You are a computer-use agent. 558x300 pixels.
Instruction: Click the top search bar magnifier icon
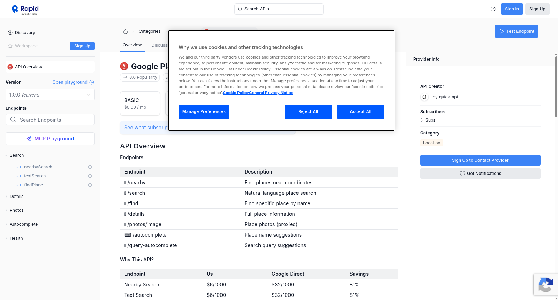click(240, 9)
